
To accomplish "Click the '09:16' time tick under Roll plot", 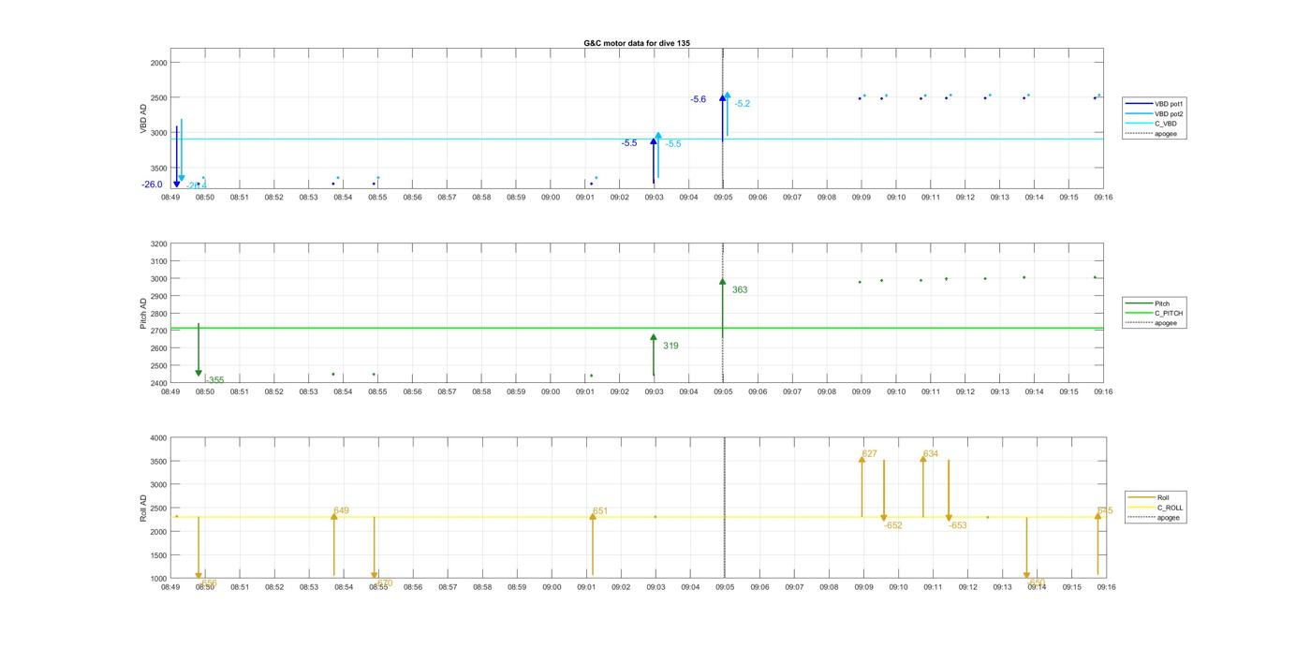I will (1106, 587).
